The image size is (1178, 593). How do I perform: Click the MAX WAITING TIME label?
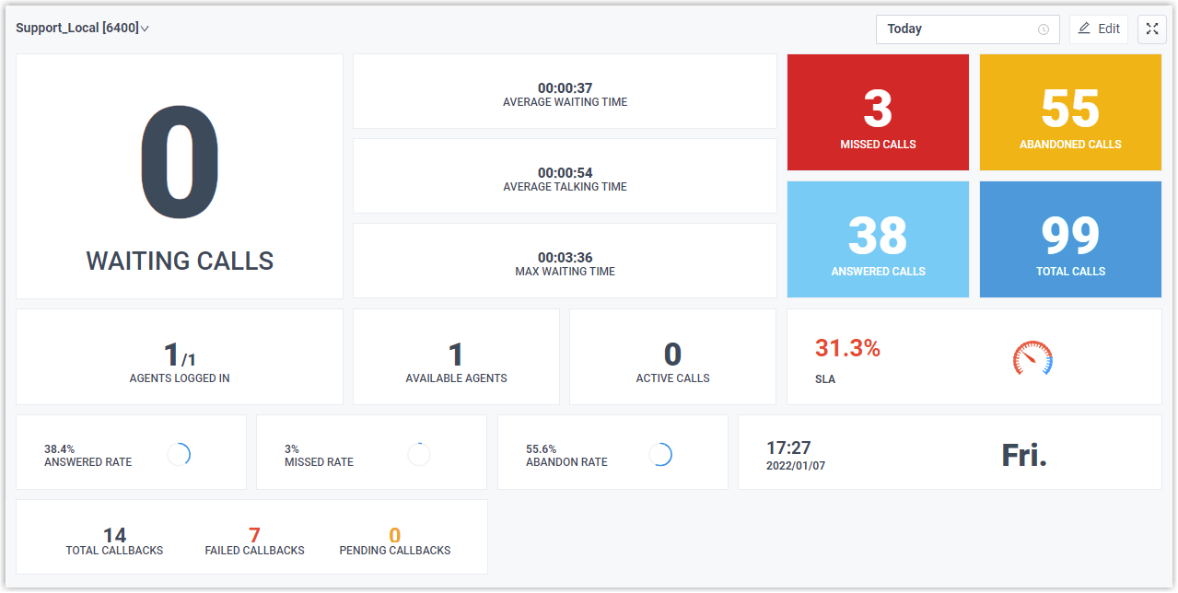coord(565,272)
